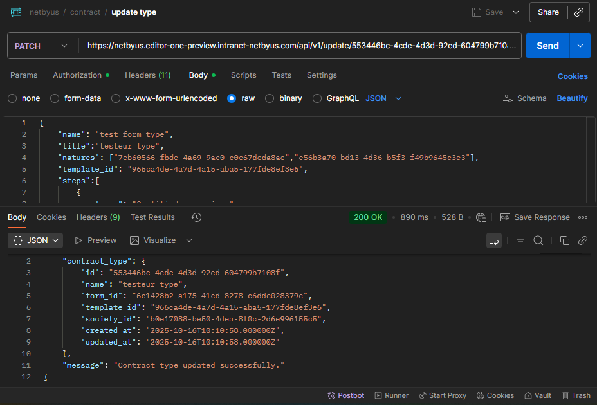Click into the request URL field
597x405 pixels.
pos(300,46)
